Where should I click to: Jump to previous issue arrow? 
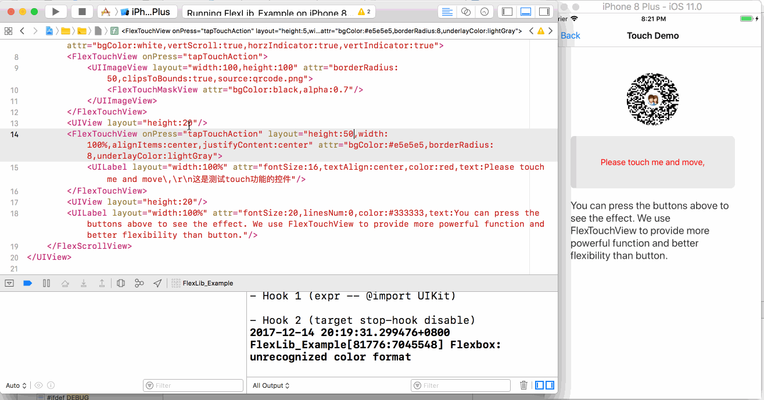[x=532, y=31]
